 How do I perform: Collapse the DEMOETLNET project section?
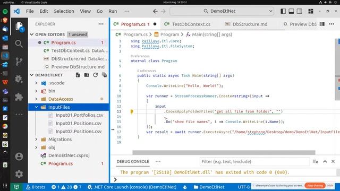coord(32,75)
